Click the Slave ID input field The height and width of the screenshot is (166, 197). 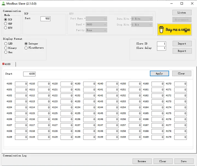pos(161,44)
